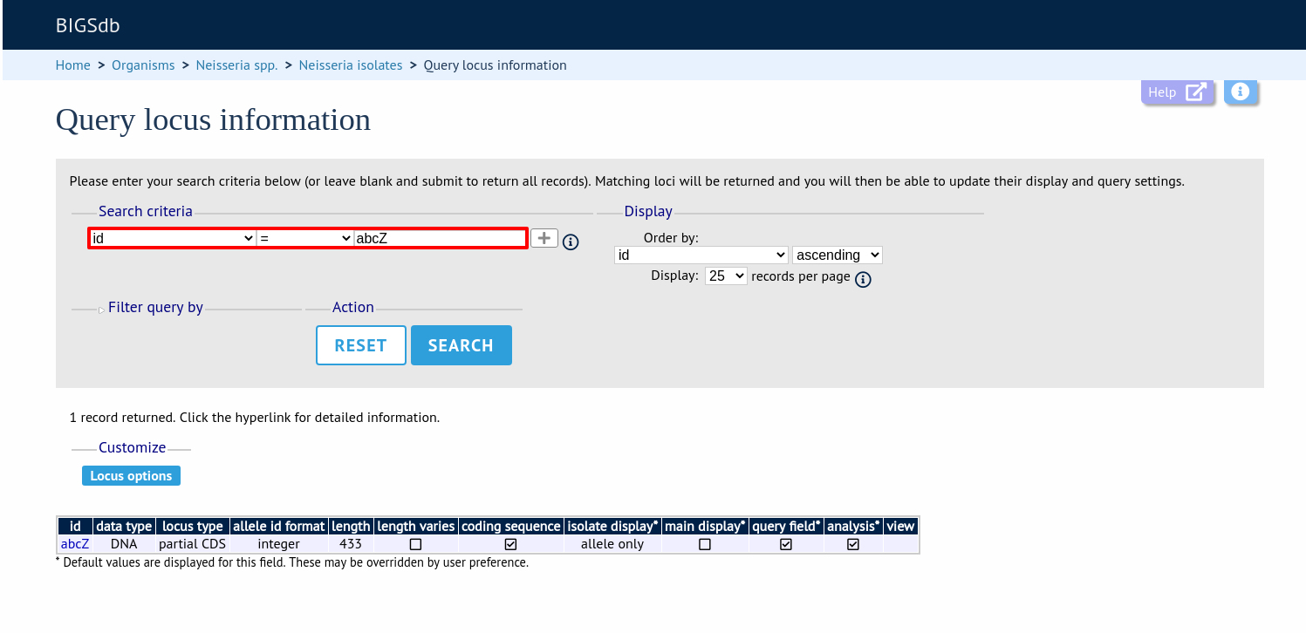Toggle the length varies checkbox for abcZ
The height and width of the screenshot is (633, 1306).
click(x=416, y=544)
